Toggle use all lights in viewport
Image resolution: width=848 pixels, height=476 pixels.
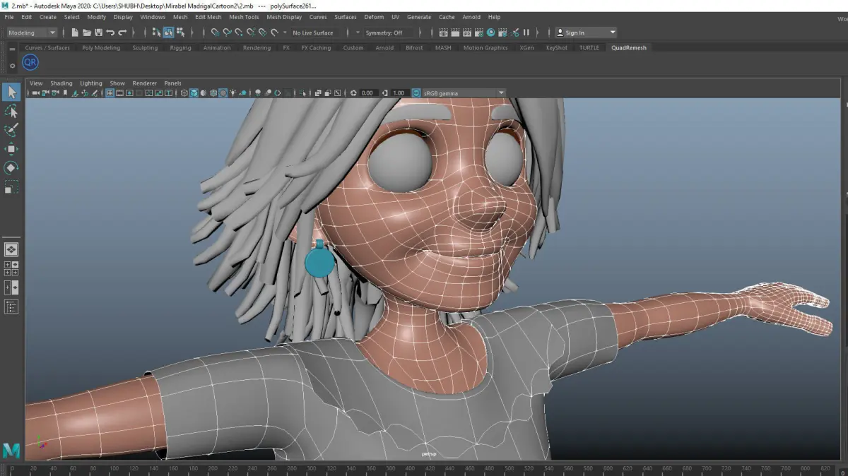click(x=232, y=93)
